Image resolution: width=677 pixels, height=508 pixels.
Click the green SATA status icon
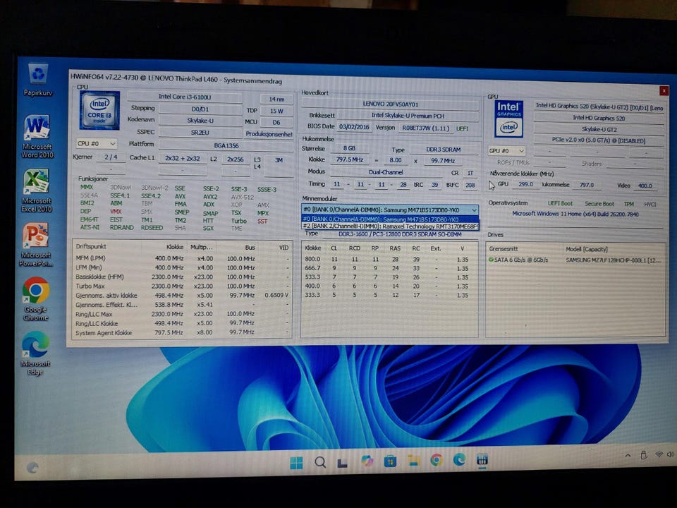(491, 260)
